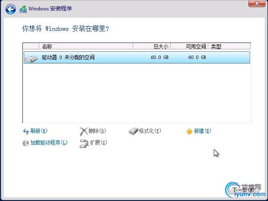Image resolution: width=268 pixels, height=201 pixels.
Task: Go back with the blue arrow button
Action: (x=10, y=9)
